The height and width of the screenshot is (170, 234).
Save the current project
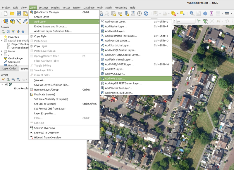click(x=18, y=13)
